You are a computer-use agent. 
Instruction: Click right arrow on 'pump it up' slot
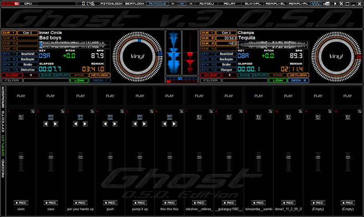click(x=145, y=124)
